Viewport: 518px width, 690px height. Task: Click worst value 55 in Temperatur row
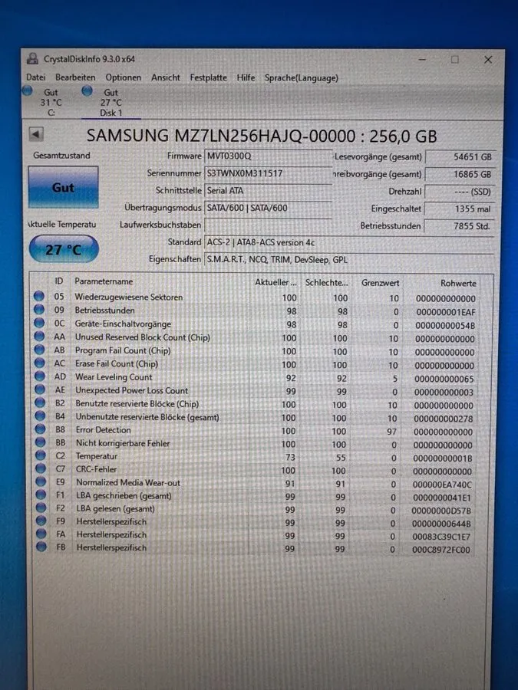pos(341,458)
